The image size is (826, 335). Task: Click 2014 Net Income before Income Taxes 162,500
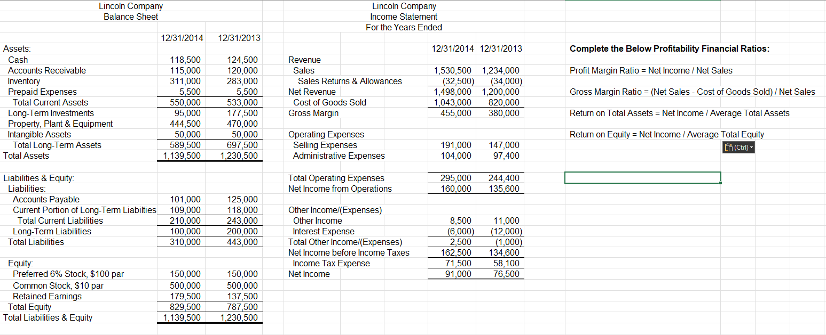tap(456, 252)
